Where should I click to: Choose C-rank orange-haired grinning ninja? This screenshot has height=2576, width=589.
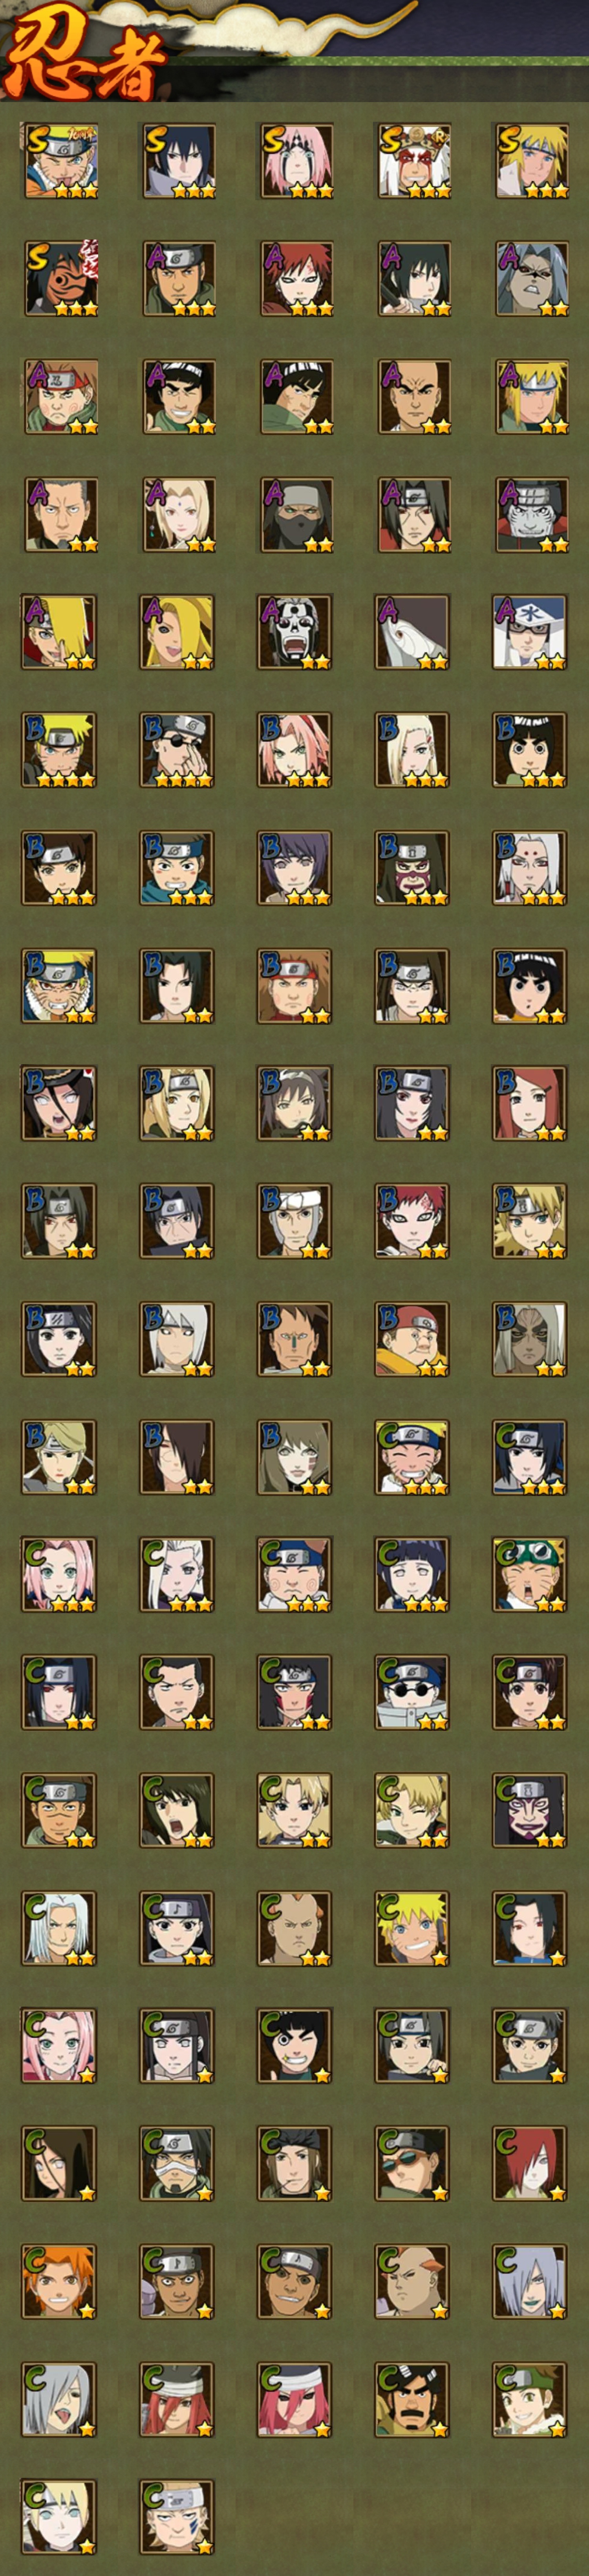60,2283
